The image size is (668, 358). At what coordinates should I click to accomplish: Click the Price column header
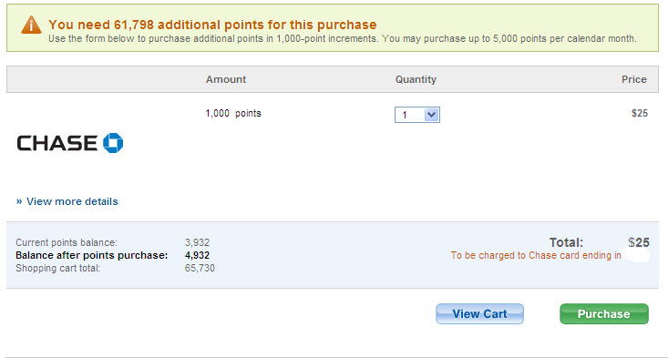pyautogui.click(x=634, y=79)
